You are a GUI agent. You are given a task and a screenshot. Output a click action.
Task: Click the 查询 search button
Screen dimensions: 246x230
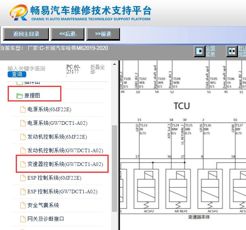(x=17, y=74)
